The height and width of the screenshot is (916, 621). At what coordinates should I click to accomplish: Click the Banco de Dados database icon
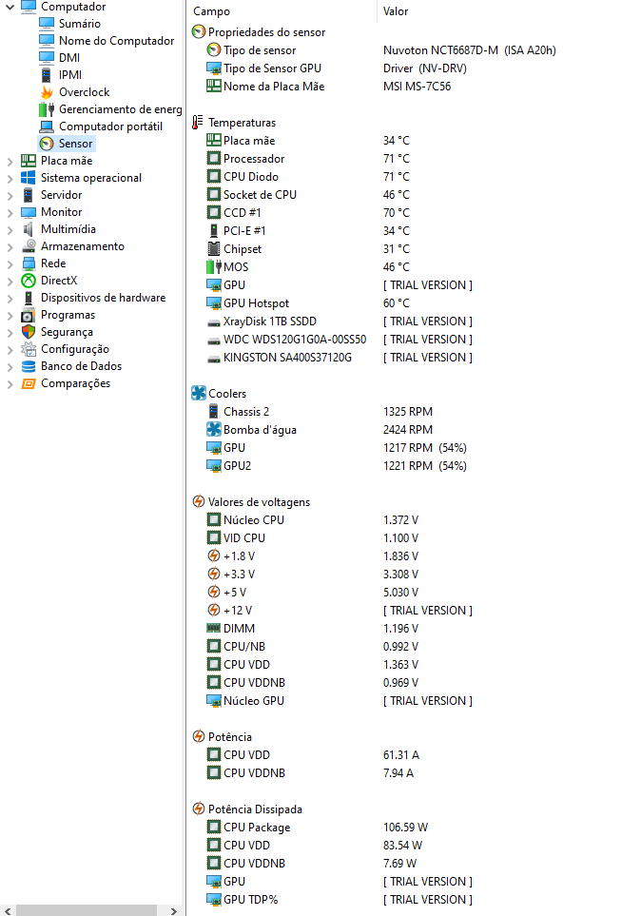(x=28, y=366)
